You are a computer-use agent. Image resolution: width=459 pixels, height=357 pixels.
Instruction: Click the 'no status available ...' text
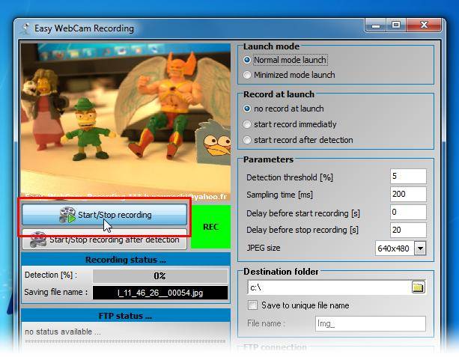(63, 332)
